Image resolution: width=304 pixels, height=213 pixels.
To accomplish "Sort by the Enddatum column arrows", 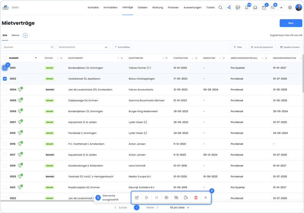I will click(220, 58).
